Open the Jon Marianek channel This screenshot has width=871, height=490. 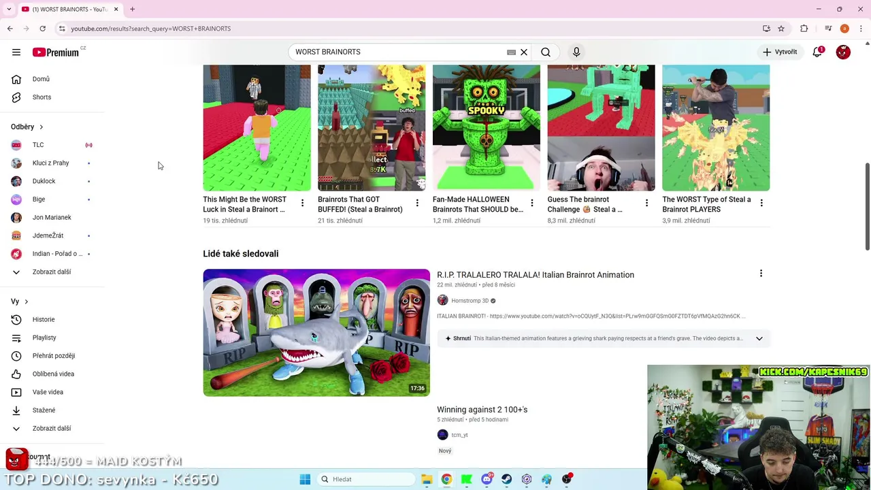53,217
